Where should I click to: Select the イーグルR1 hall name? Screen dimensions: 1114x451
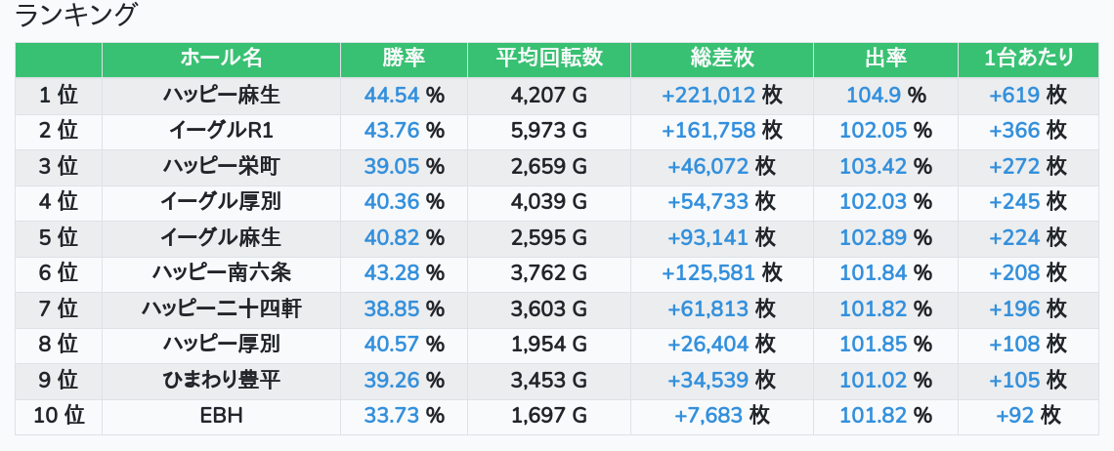[x=221, y=131]
